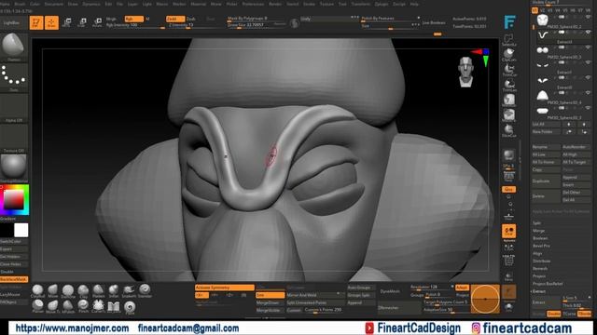Image resolution: width=597 pixels, height=335 pixels.
Task: Select the Move Topological brush icon
Action: (52, 306)
